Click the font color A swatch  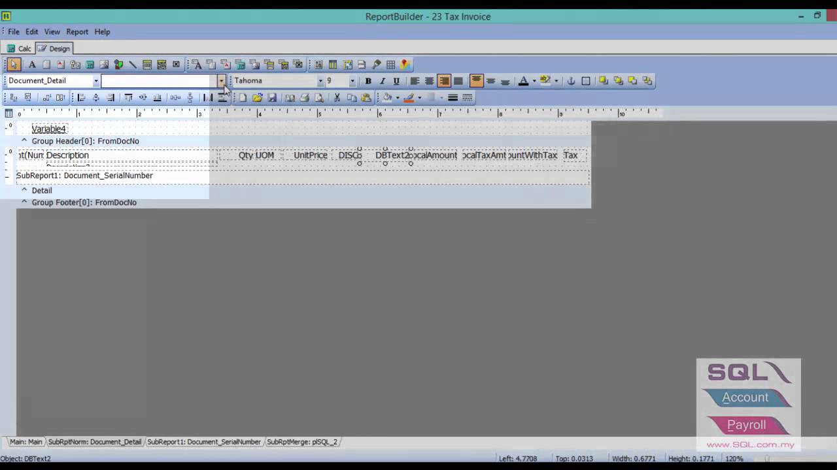point(523,81)
